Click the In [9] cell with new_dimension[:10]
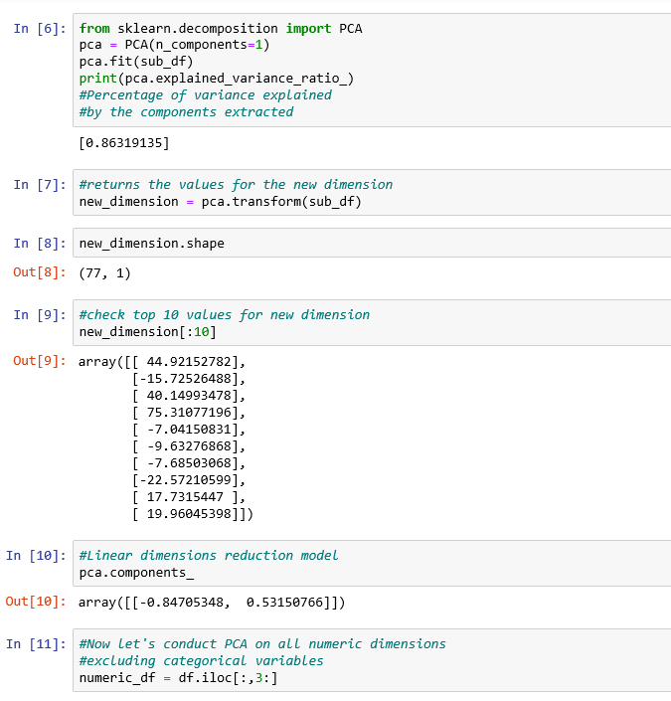 [x=372, y=323]
